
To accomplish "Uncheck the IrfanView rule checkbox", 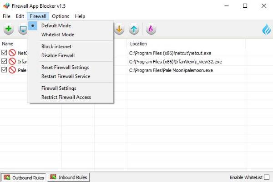I will click(4, 61).
